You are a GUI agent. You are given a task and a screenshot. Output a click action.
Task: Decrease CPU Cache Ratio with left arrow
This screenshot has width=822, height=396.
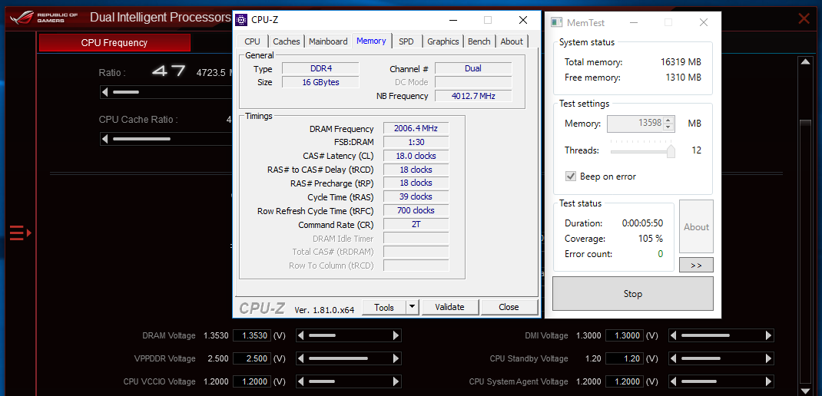coord(104,139)
